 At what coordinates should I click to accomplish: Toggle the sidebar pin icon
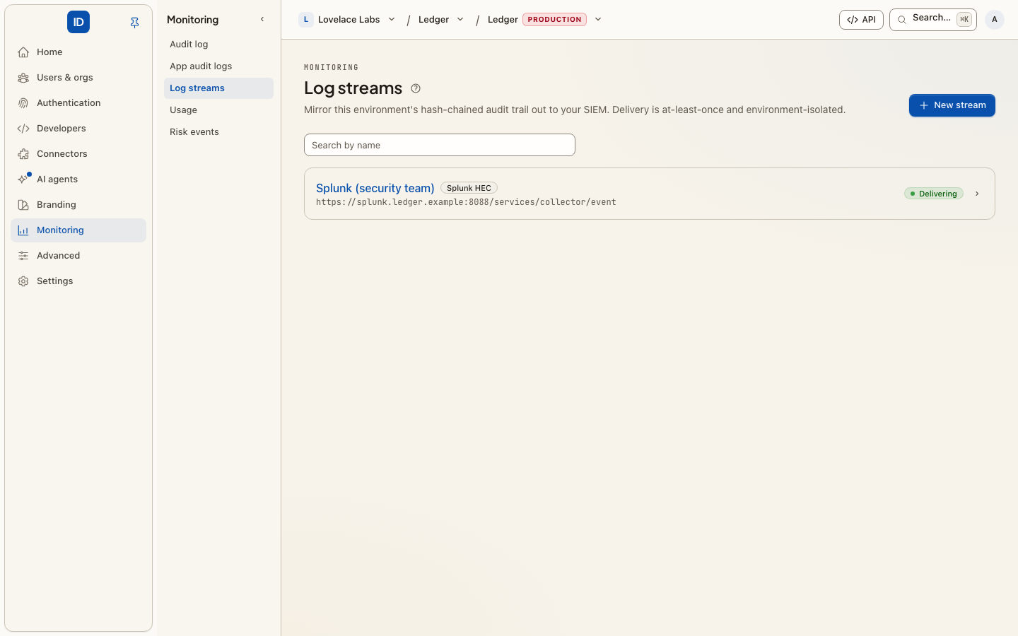[x=134, y=23]
